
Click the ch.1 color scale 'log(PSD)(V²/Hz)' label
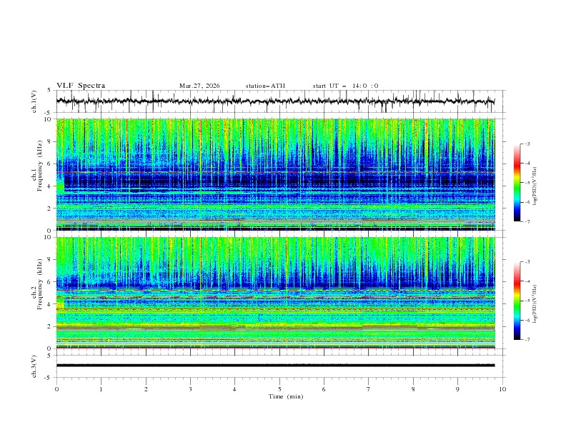click(535, 186)
